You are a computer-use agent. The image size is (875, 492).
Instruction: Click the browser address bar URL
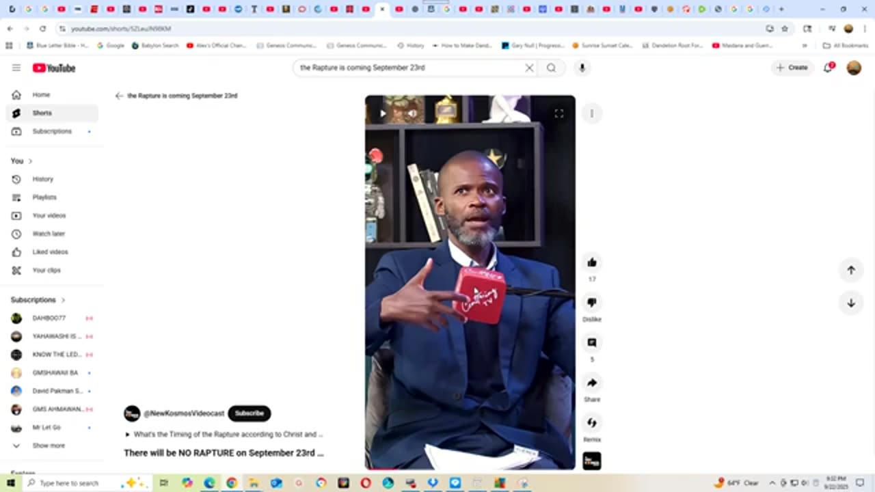tap(121, 29)
